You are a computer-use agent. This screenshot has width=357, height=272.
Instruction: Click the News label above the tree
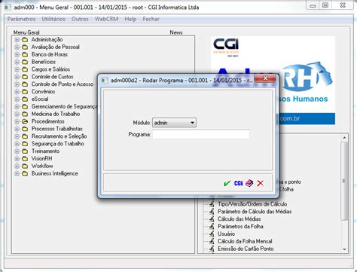click(176, 32)
